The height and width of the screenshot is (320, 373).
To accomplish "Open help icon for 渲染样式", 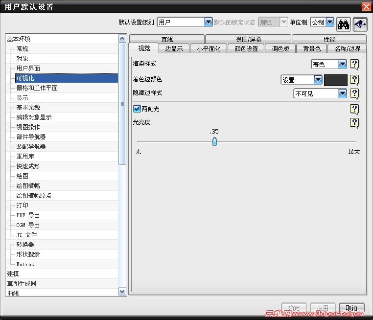I will pyautogui.click(x=354, y=64).
